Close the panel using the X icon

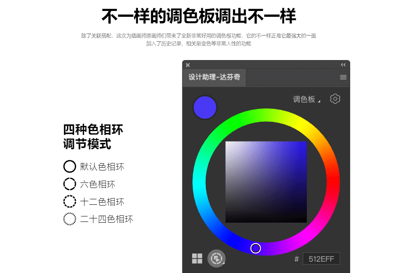point(188,65)
